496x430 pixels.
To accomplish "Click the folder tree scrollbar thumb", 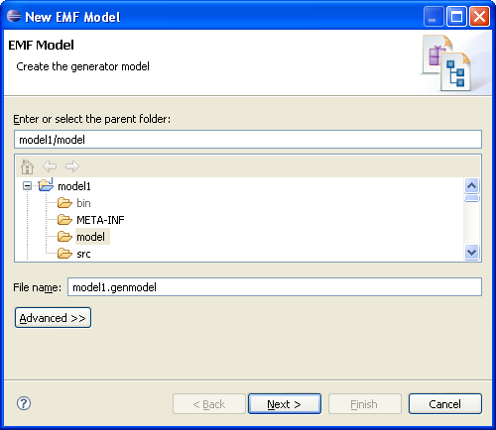I will (x=472, y=198).
